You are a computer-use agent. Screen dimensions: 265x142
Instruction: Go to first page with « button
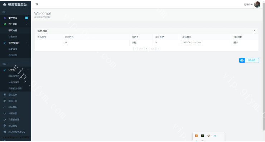(135, 49)
